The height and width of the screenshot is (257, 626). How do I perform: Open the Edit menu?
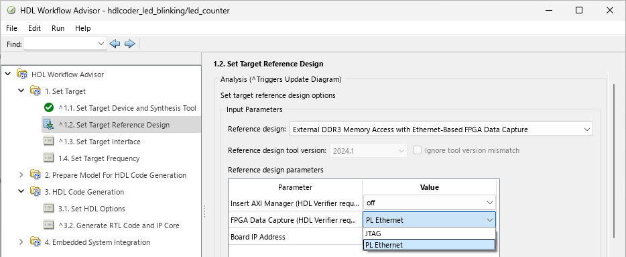(x=34, y=28)
